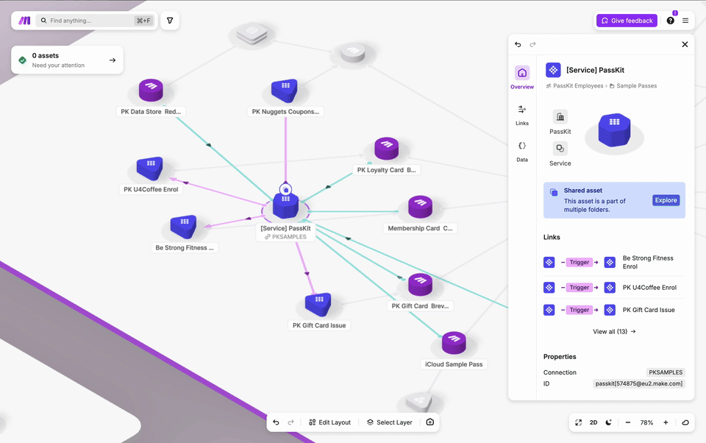This screenshot has width=706, height=443.
Task: Open View all (13) links
Action: pyautogui.click(x=614, y=331)
